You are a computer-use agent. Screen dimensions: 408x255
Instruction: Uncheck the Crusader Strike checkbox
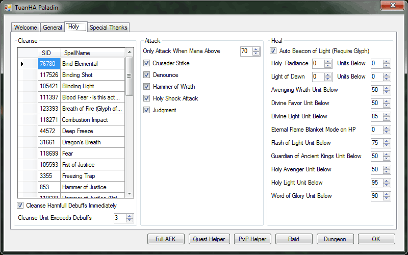click(x=147, y=63)
